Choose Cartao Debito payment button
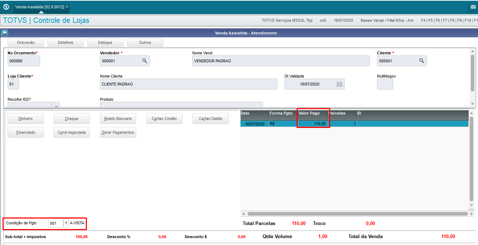The width and height of the screenshot is (478, 245). pyautogui.click(x=211, y=119)
